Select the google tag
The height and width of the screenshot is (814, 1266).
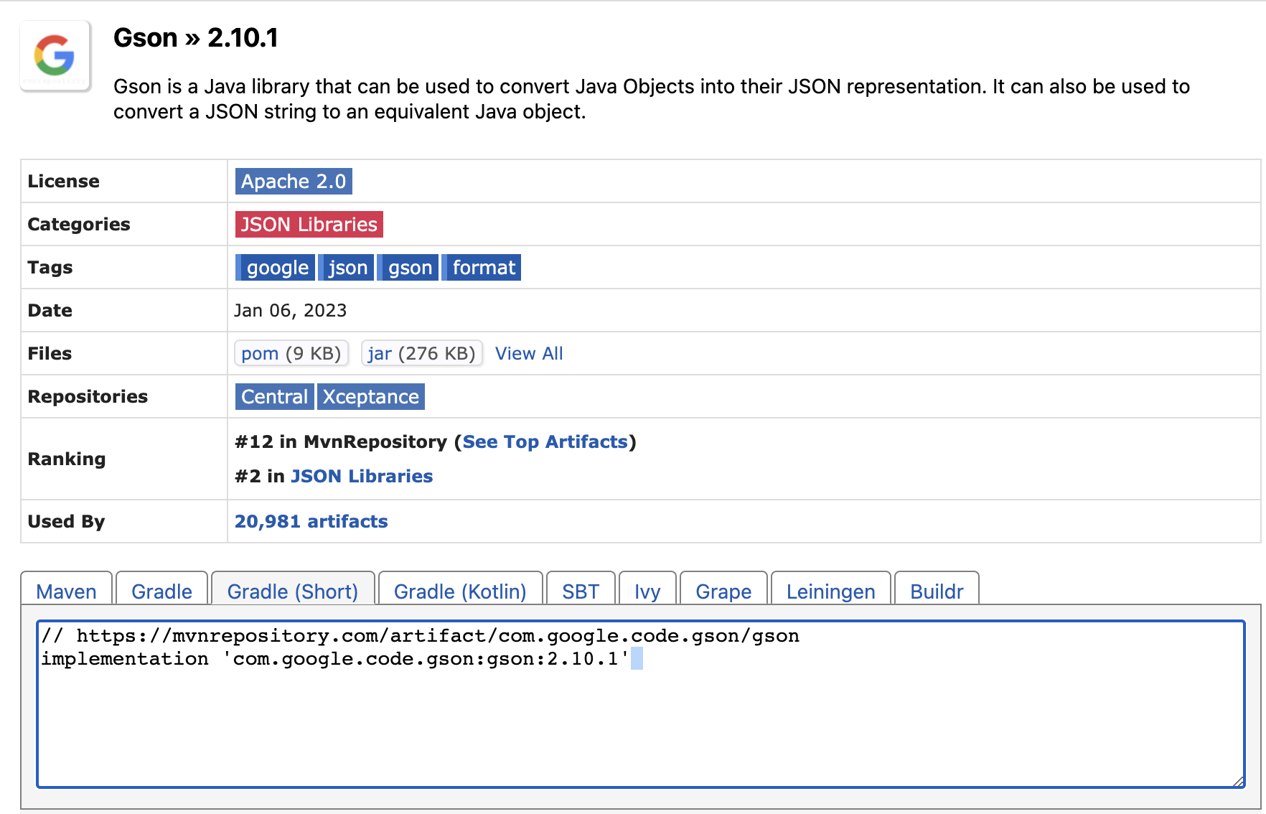point(276,268)
